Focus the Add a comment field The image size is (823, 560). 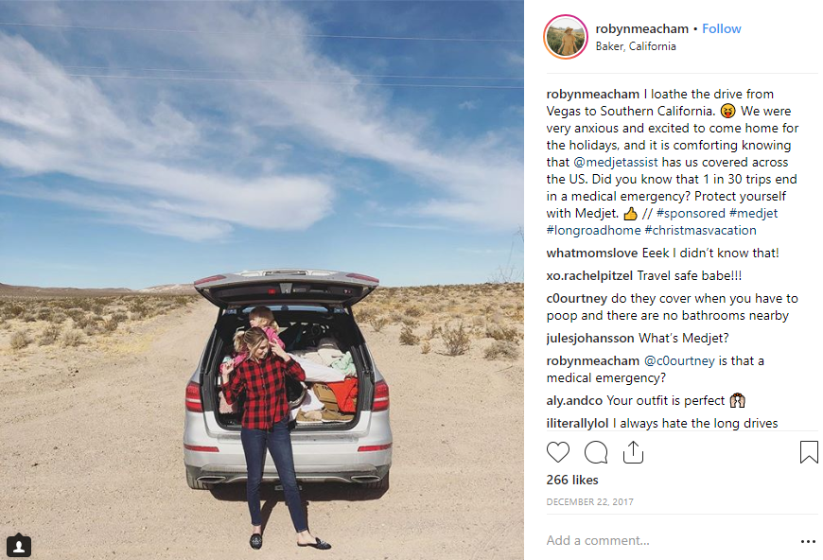(x=667, y=540)
